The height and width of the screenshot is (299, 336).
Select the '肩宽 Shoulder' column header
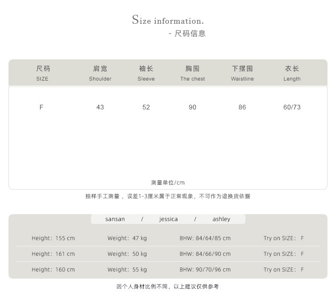tap(100, 73)
